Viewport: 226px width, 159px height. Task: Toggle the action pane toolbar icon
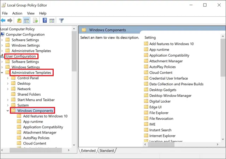coord(52,21)
